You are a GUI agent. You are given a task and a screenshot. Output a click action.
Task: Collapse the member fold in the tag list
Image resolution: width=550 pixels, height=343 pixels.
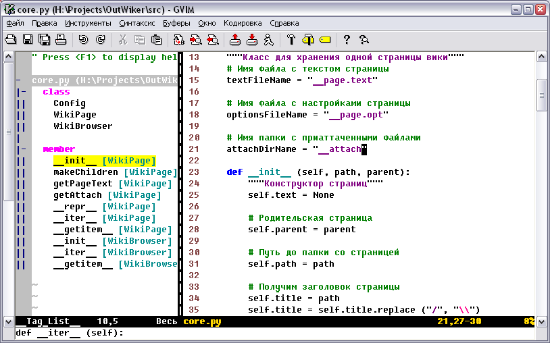tap(24, 149)
